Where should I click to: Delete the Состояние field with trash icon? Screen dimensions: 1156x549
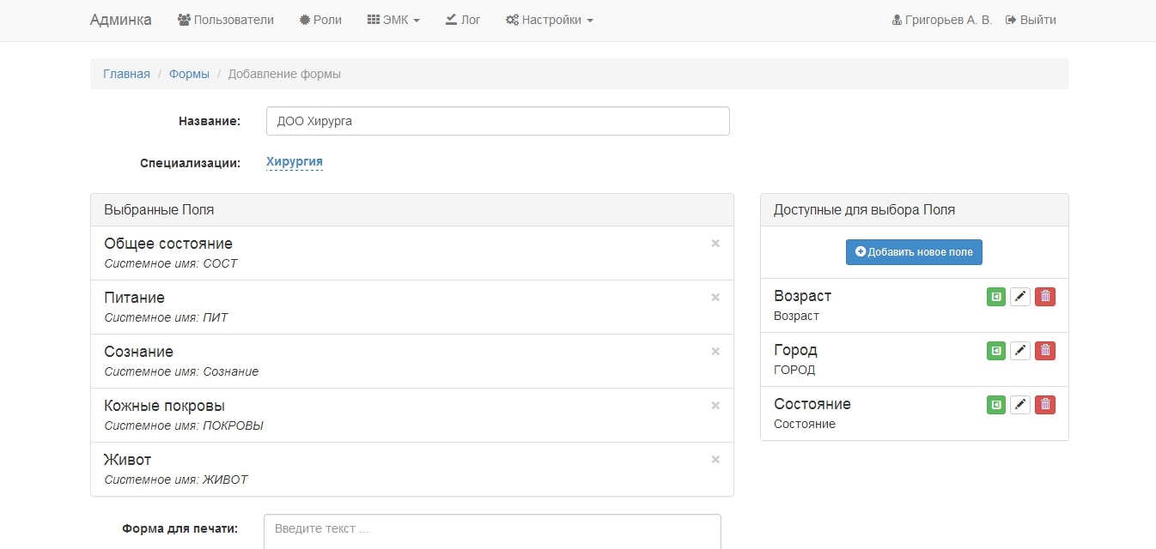(1044, 405)
